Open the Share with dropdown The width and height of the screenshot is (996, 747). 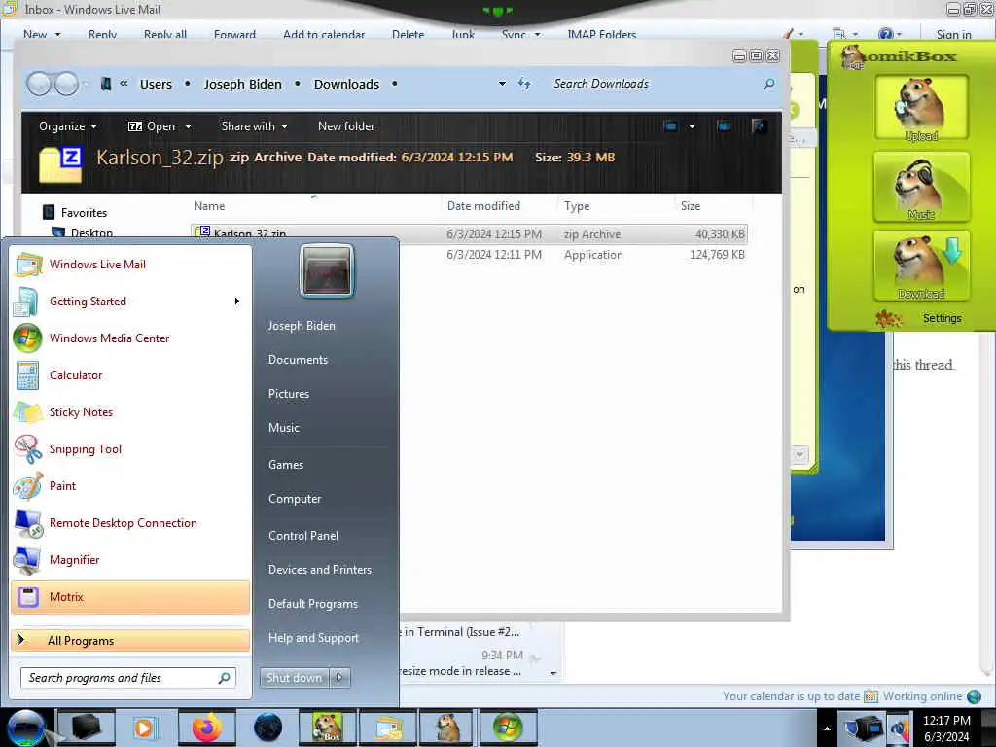coord(254,126)
